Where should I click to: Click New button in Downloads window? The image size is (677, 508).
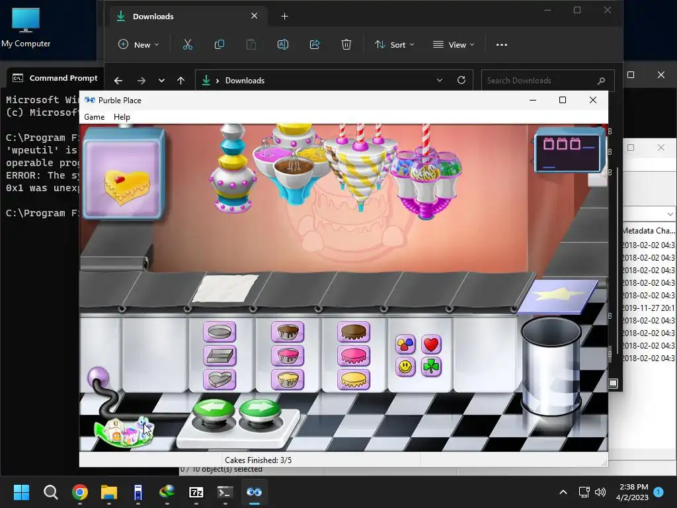pyautogui.click(x=139, y=44)
